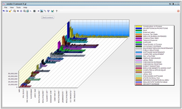Click the gray square stop icon
Image resolution: width=182 pixels, height=109 pixels.
coord(34,11)
